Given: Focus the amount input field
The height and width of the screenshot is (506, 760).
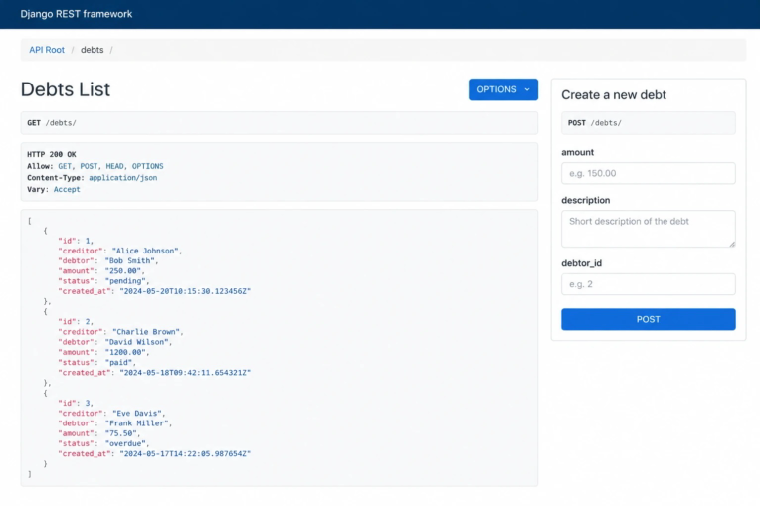Looking at the screenshot, I should tap(648, 173).
